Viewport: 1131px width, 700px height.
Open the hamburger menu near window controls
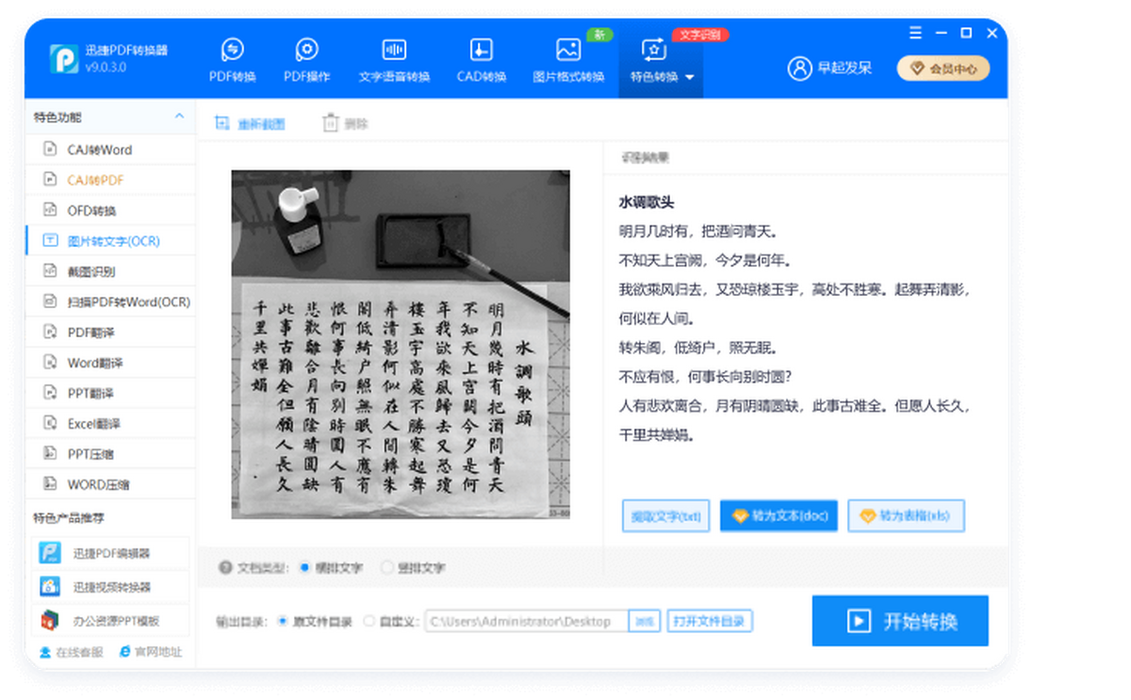[914, 33]
